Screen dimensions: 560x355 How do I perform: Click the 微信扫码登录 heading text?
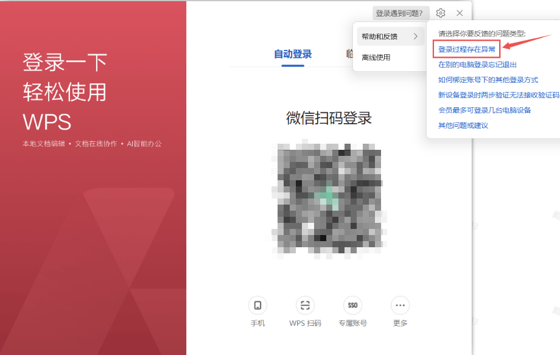(x=329, y=118)
